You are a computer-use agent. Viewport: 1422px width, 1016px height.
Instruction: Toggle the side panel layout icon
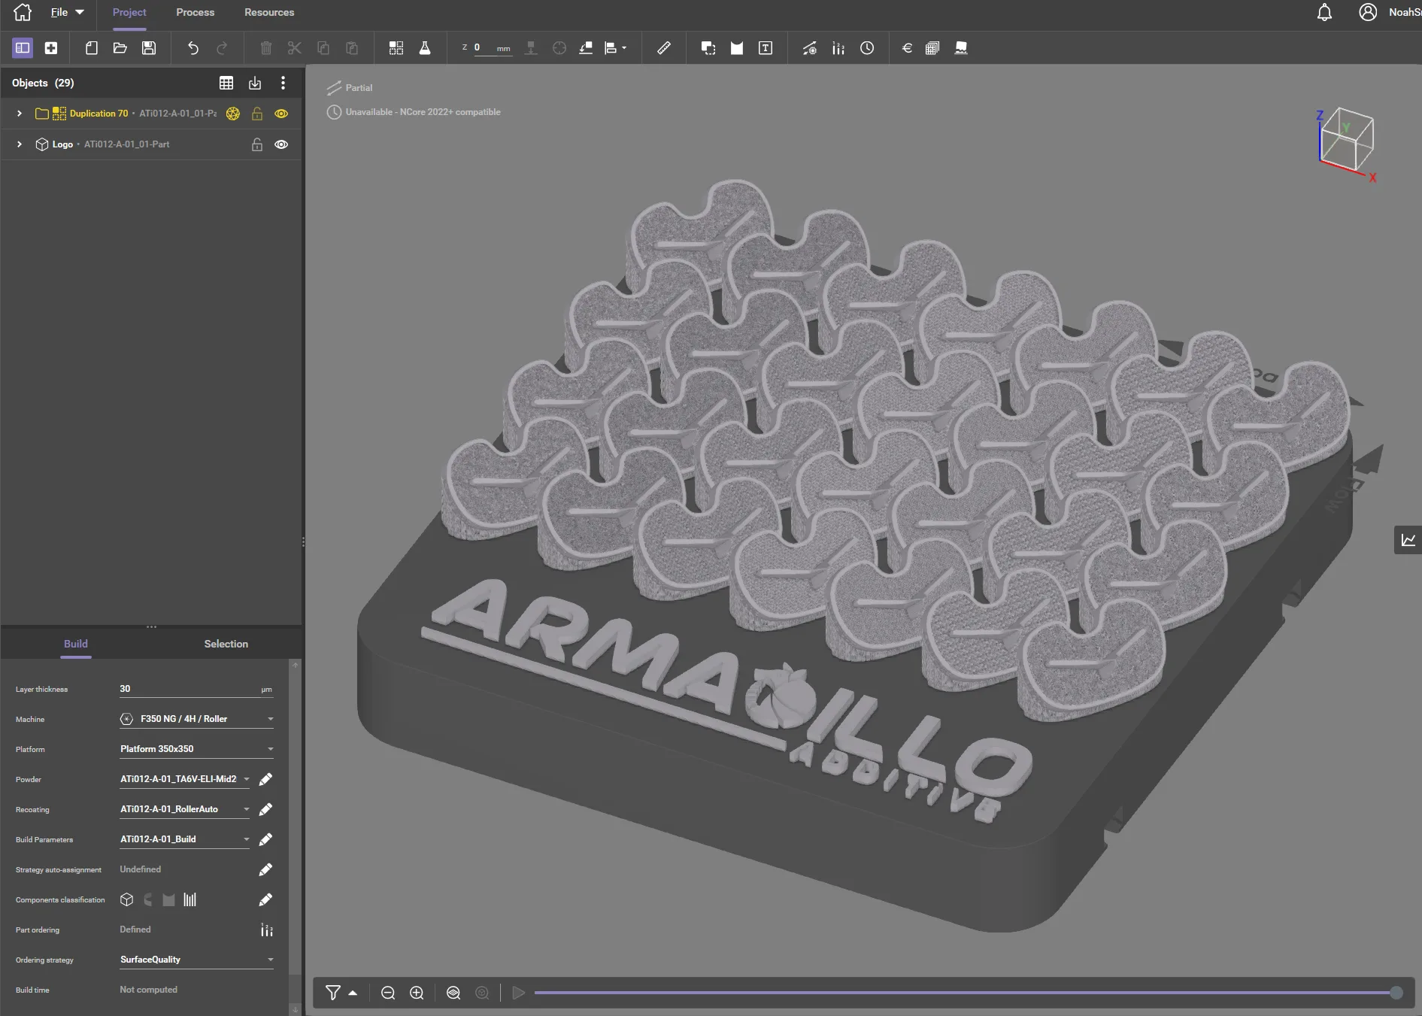coord(23,48)
